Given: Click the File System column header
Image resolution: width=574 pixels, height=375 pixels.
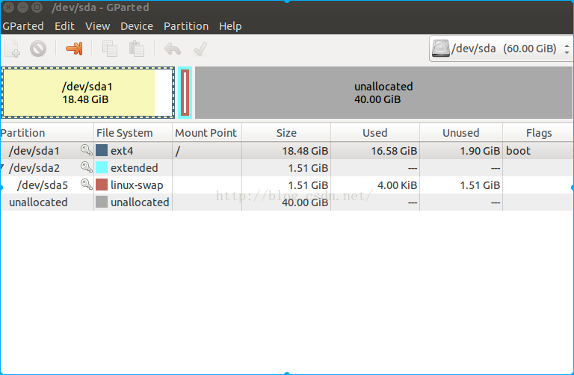Looking at the screenshot, I should (x=133, y=133).
